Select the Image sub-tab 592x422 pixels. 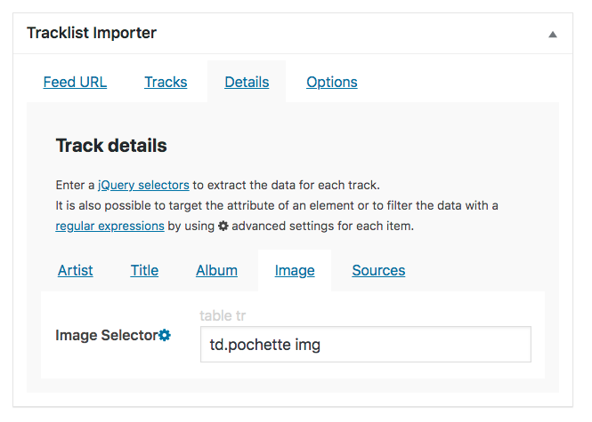294,270
